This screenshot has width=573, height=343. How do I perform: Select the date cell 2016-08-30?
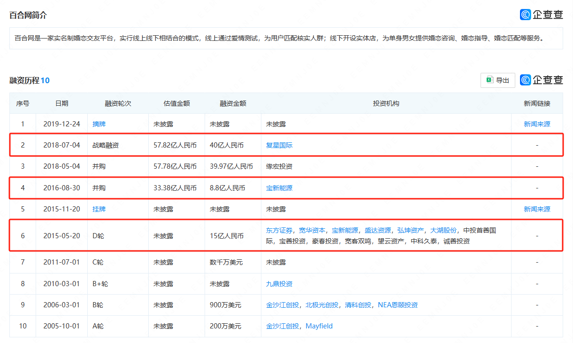(x=61, y=188)
